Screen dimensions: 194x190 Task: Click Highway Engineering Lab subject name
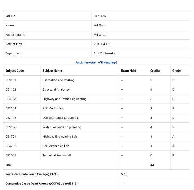coord(60,137)
